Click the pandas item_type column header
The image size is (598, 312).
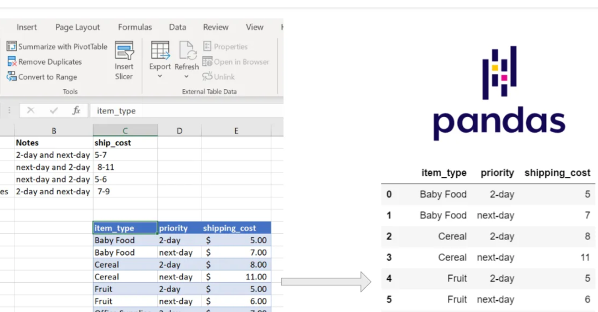pyautogui.click(x=444, y=173)
